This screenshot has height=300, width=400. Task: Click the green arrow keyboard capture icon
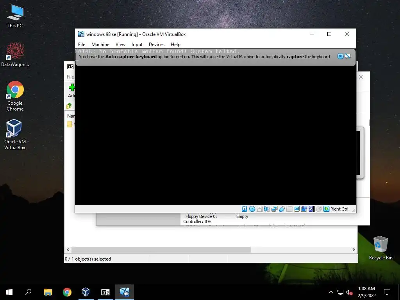[326, 209]
